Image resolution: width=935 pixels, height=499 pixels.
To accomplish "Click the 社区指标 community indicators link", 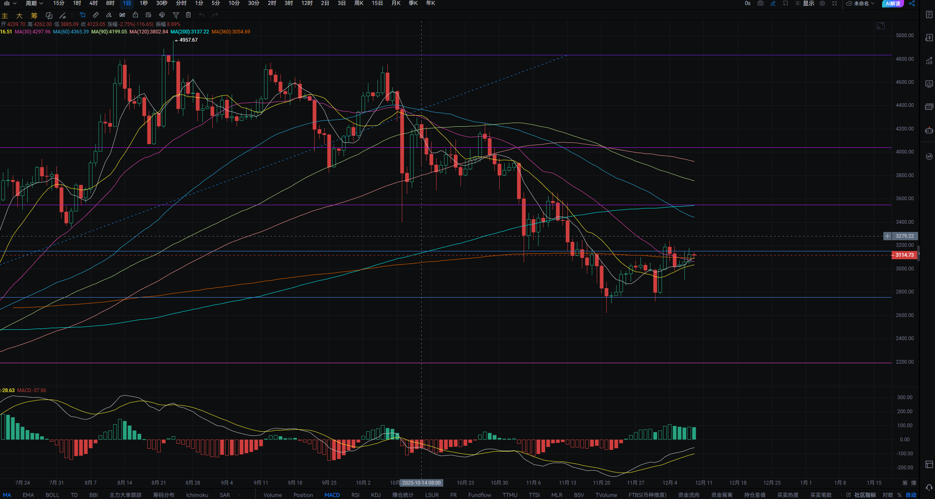I will [865, 495].
